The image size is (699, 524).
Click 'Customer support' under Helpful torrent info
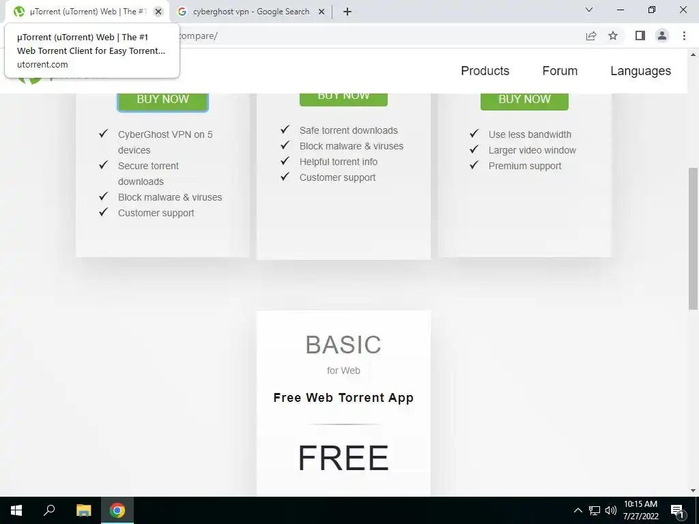point(337,177)
